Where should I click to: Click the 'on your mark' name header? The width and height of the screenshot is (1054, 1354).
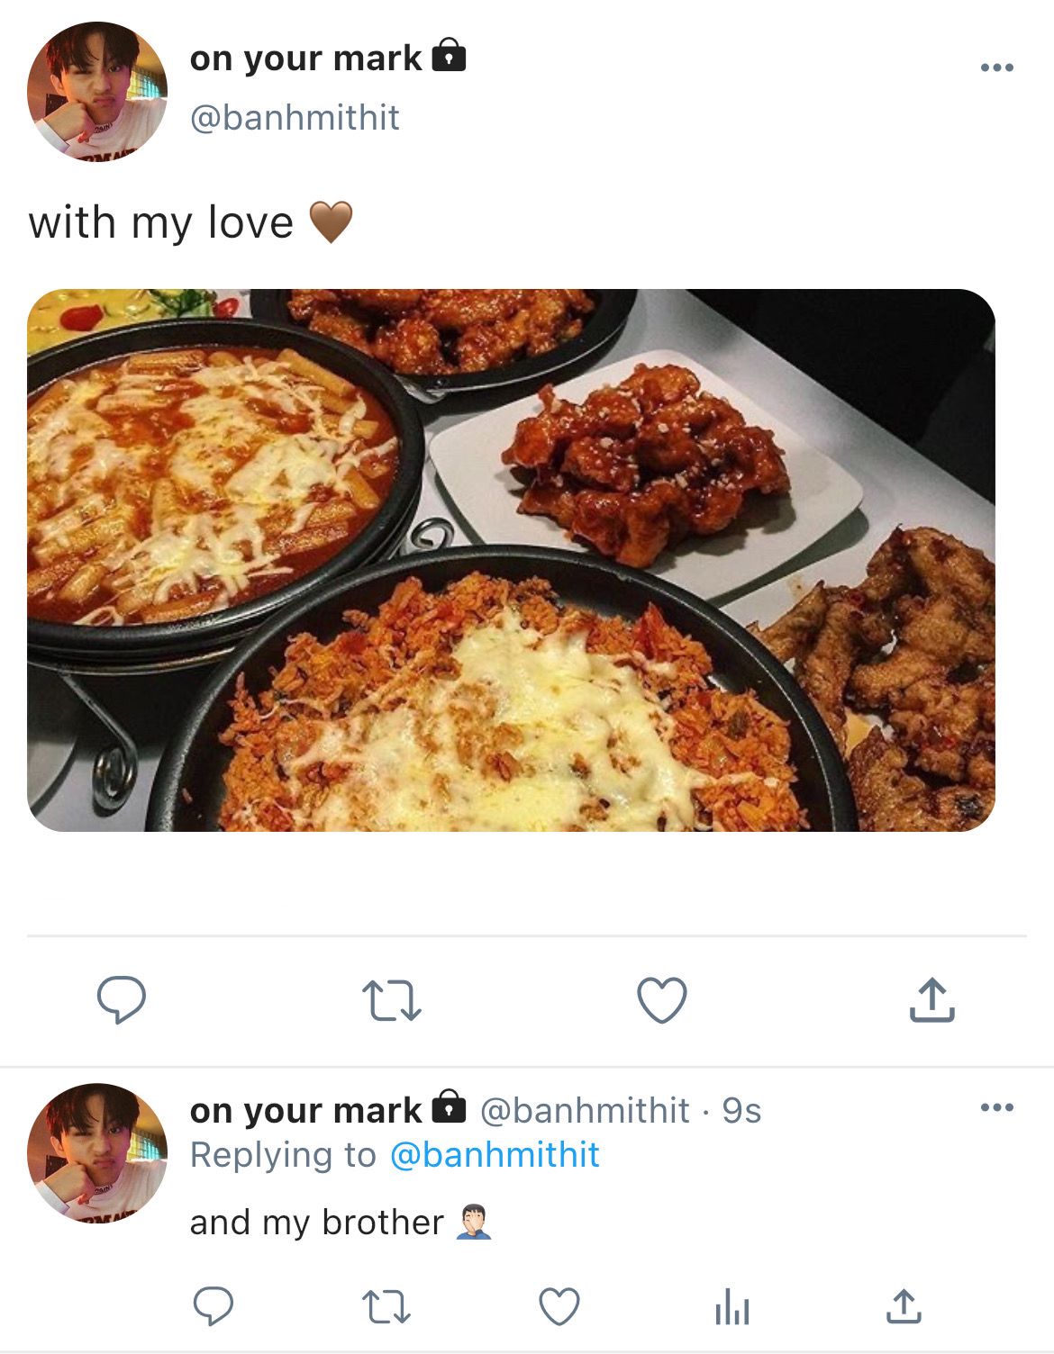305,59
